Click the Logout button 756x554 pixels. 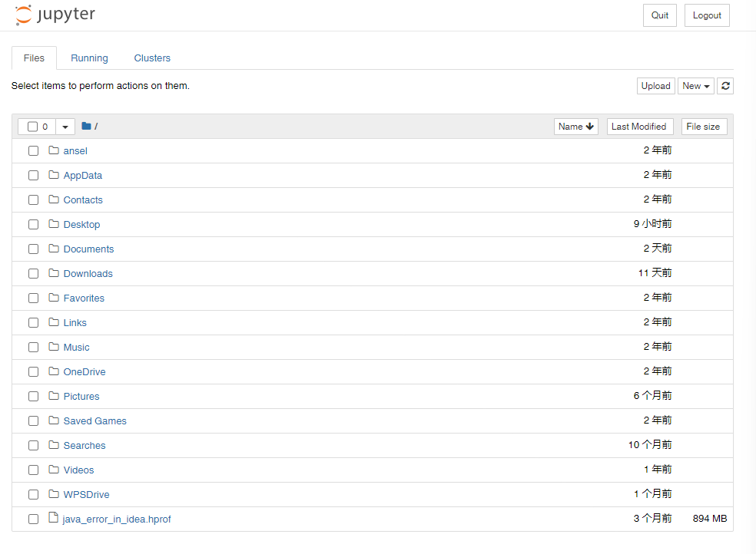point(707,15)
